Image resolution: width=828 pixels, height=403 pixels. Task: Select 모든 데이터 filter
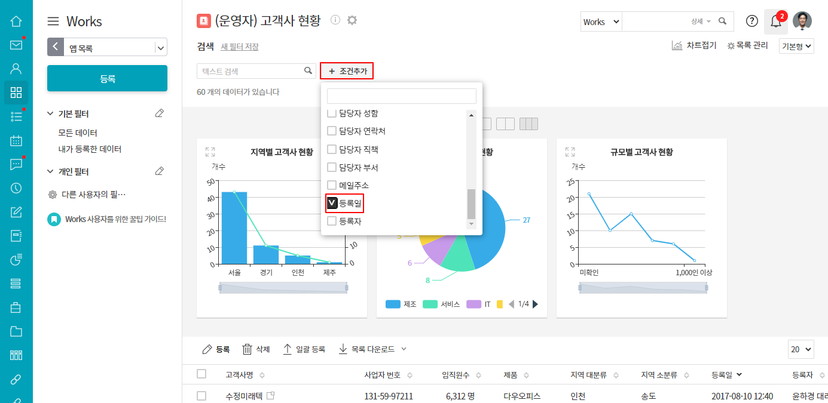tap(78, 133)
